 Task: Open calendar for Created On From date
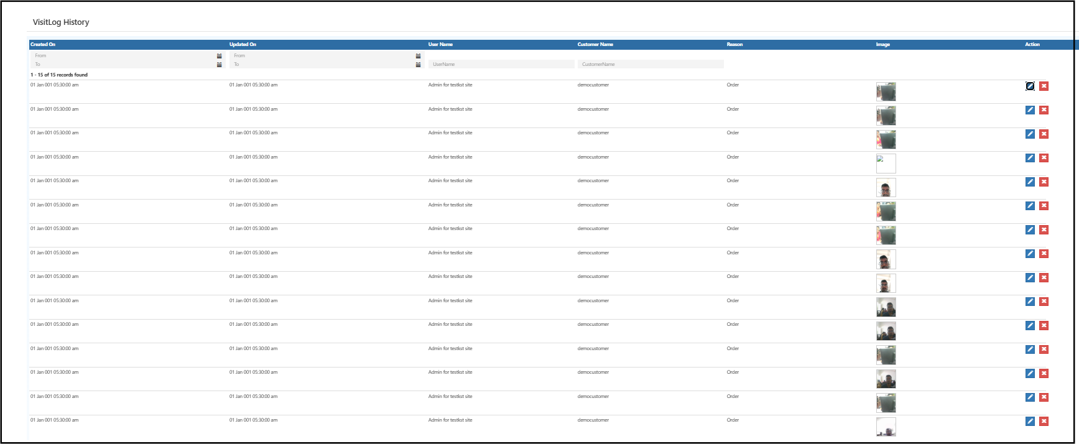[219, 56]
